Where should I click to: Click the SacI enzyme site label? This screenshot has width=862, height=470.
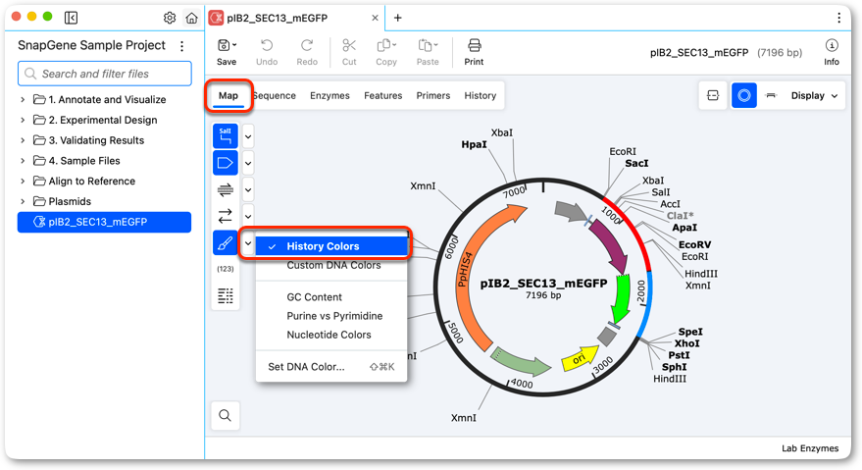pyautogui.click(x=636, y=164)
